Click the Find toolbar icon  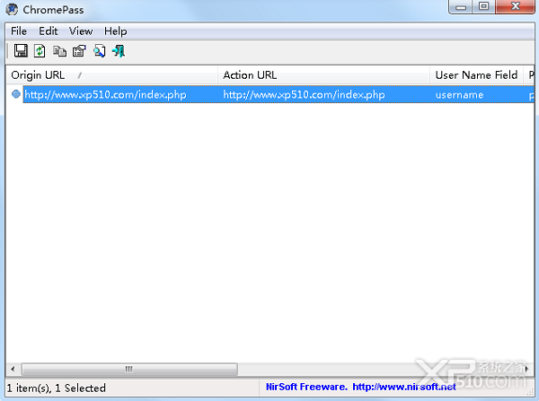pos(100,51)
